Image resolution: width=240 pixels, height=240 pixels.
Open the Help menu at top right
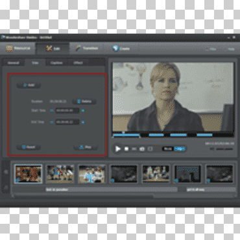tap(231, 49)
